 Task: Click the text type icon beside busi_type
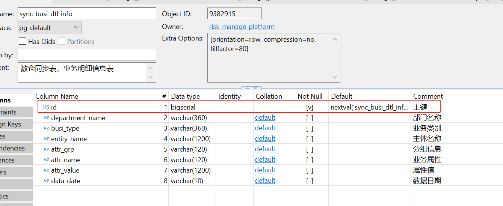pos(46,128)
